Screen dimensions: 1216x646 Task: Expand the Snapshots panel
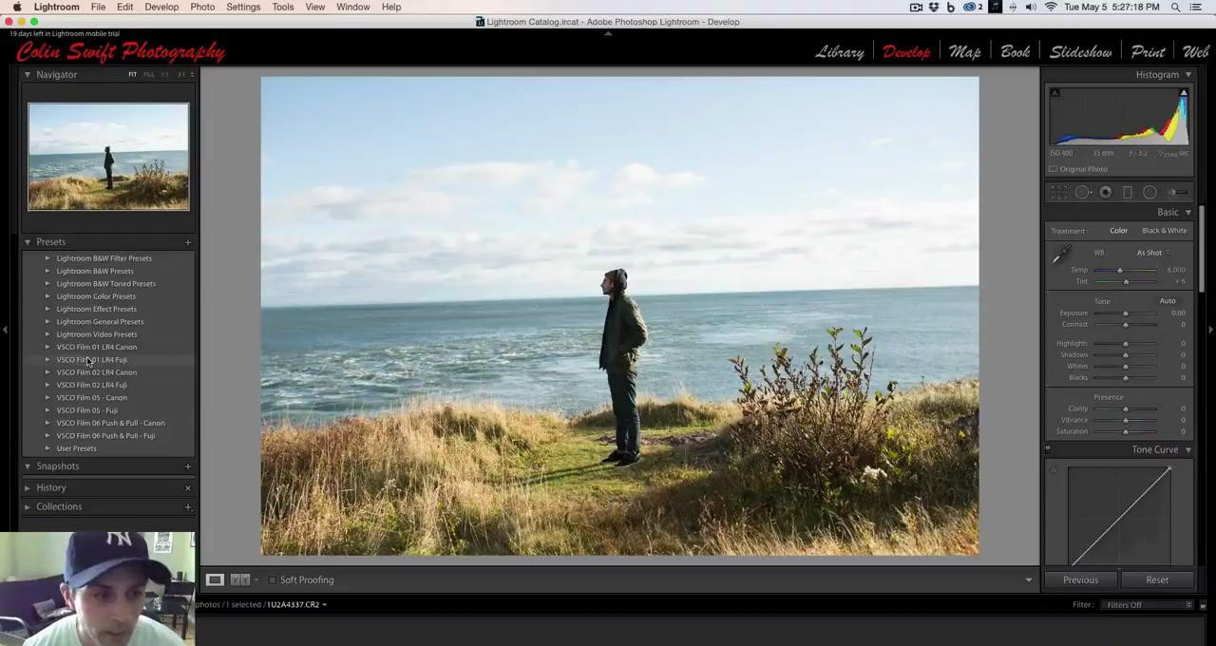[28, 466]
